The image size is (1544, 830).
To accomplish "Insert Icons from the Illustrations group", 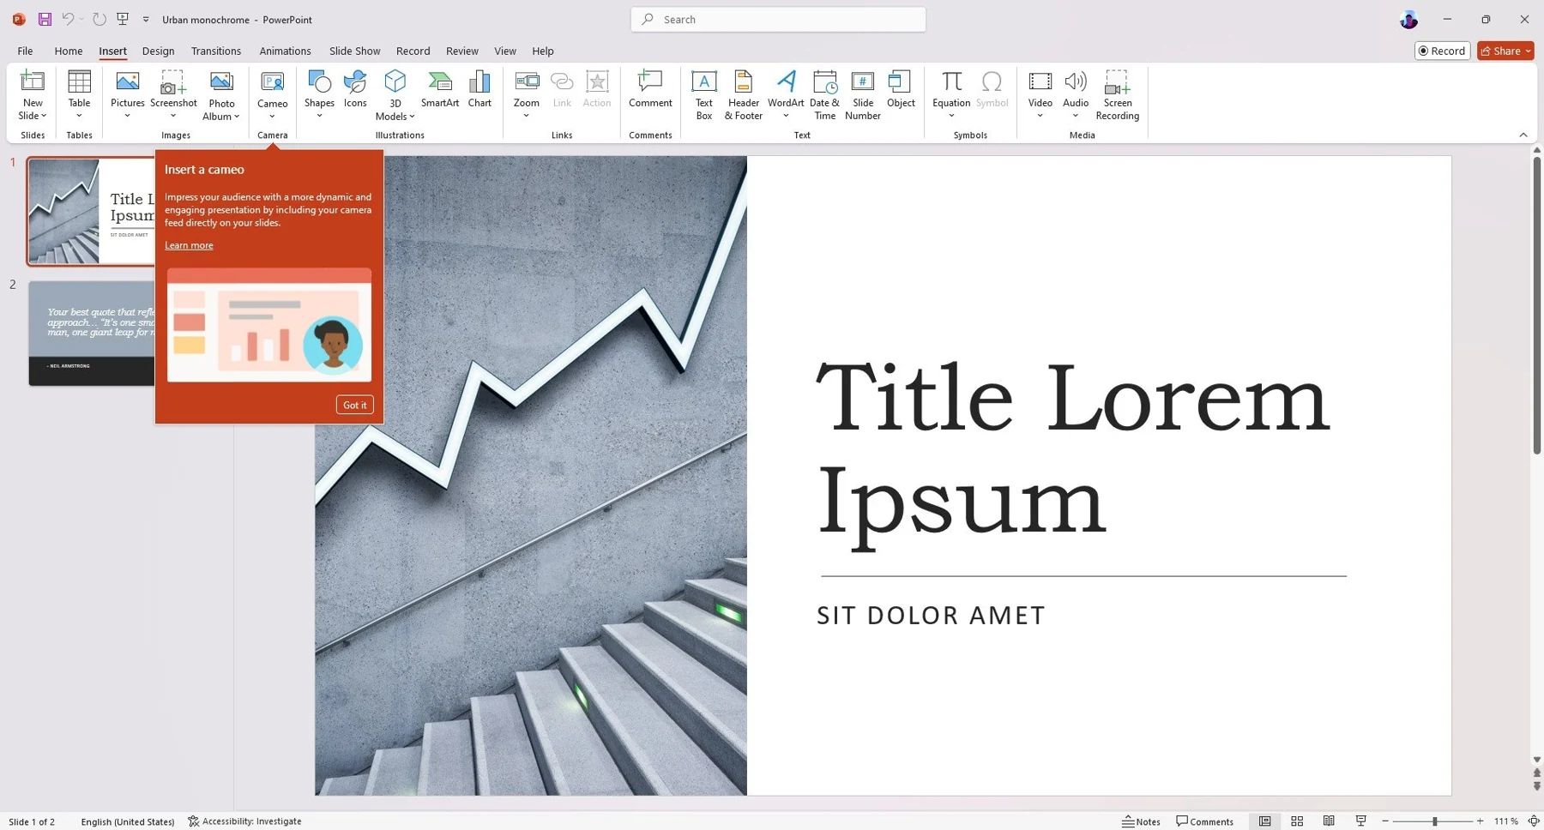I will pos(355,89).
